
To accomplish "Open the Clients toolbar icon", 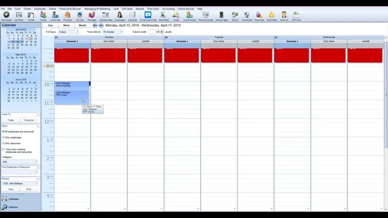I will pos(43,16).
